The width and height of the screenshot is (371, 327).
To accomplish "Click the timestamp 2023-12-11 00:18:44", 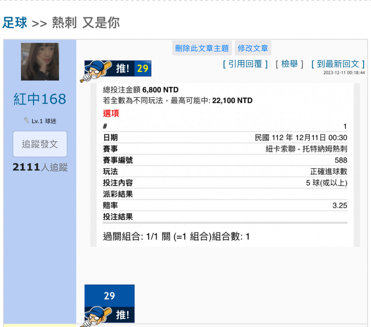I will point(344,73).
